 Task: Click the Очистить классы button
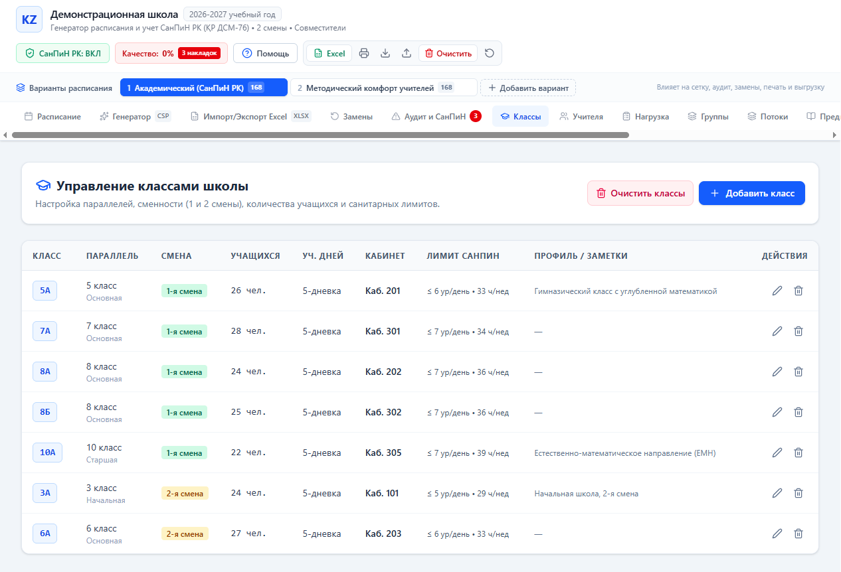(640, 193)
